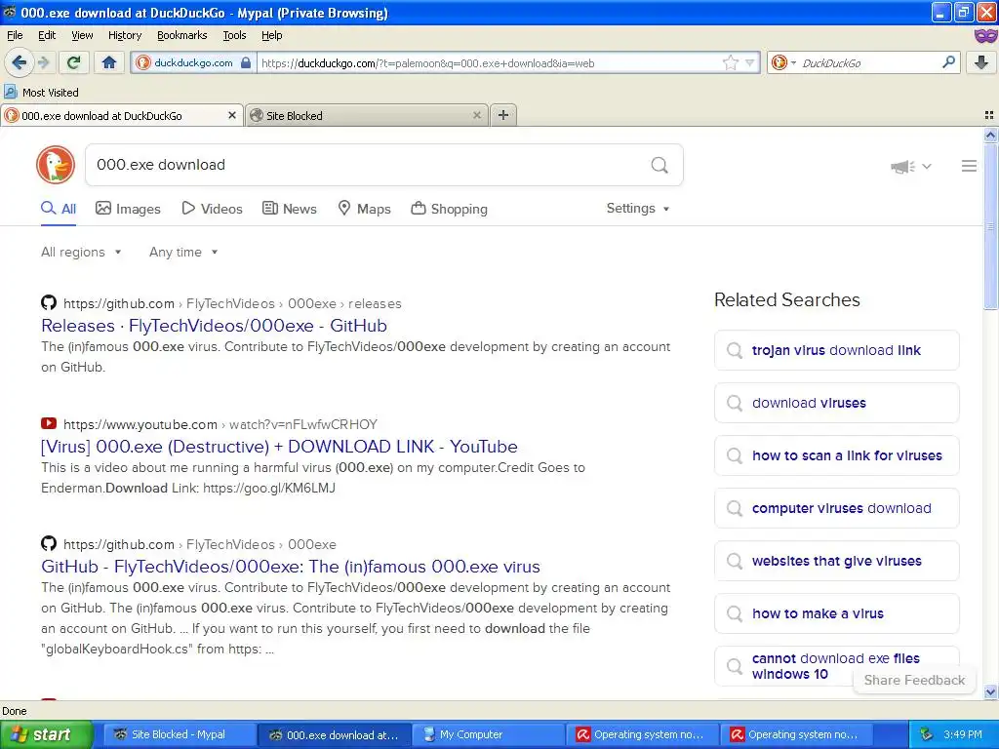Expand the Any time filter

pos(183,253)
